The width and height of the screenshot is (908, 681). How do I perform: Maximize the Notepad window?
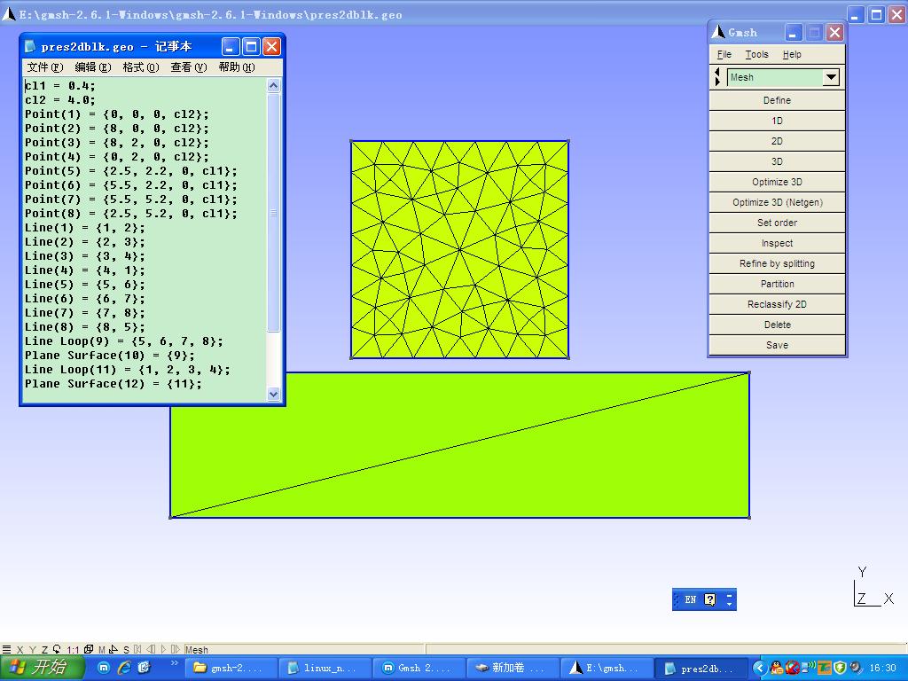point(251,46)
